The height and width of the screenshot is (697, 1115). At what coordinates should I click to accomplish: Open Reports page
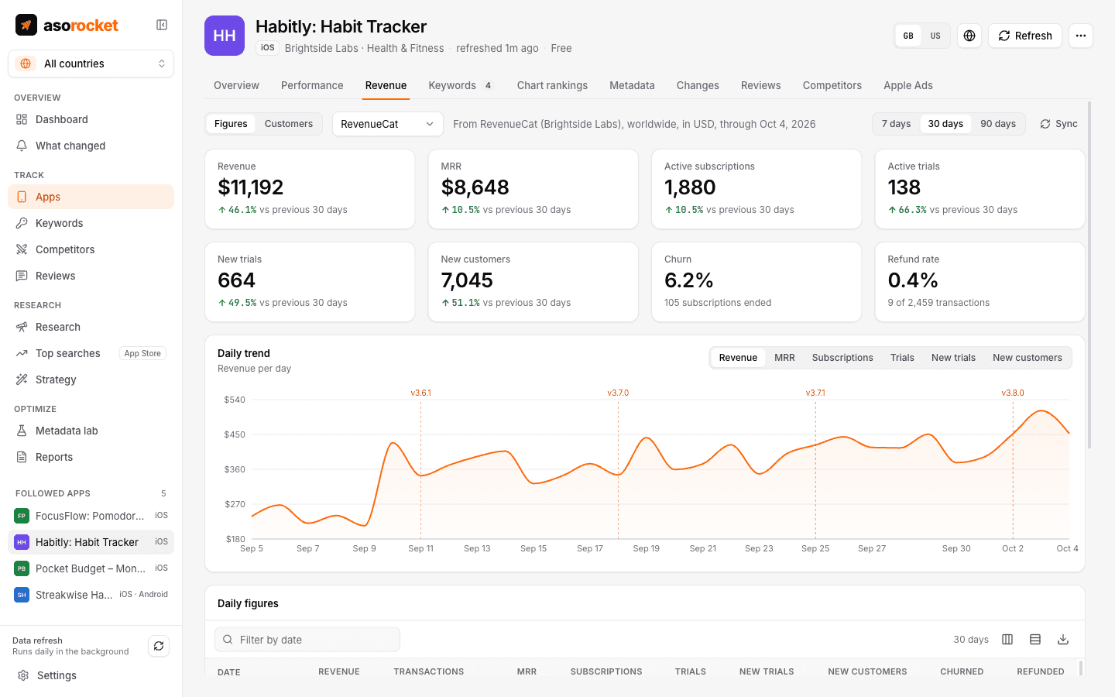pyautogui.click(x=91, y=457)
